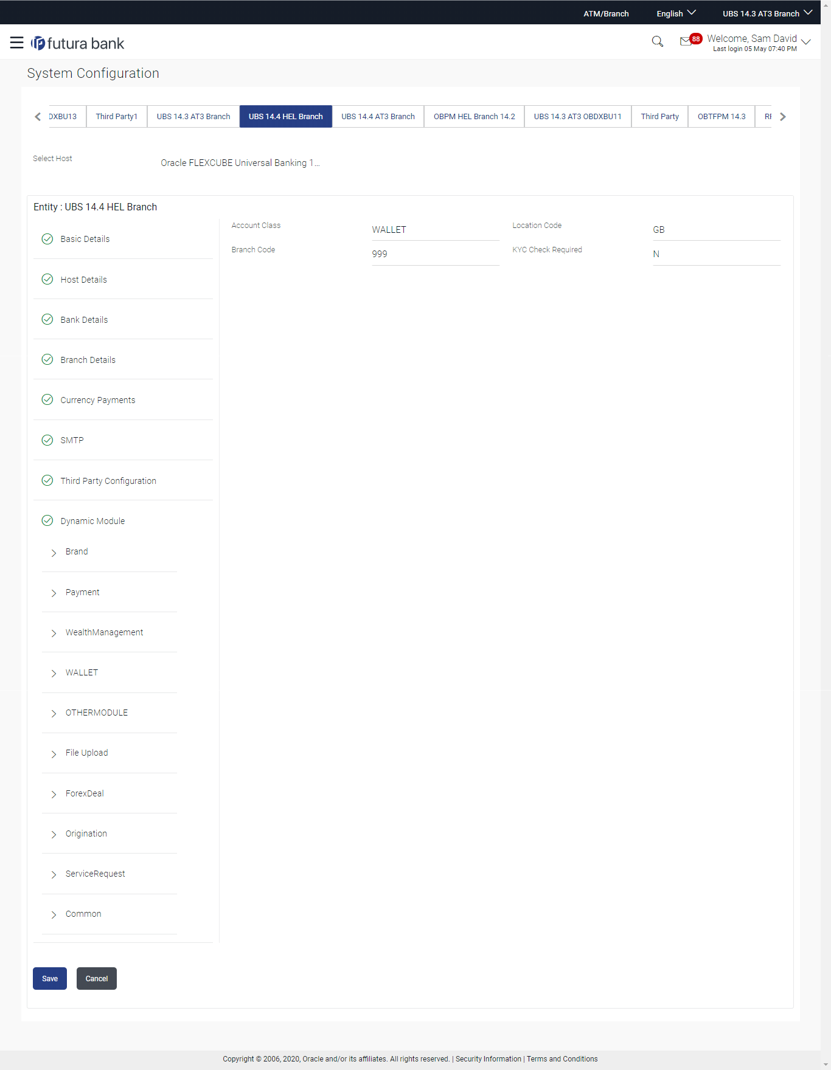This screenshot has height=1070, width=831.
Task: Click the Cancel button
Action: (x=97, y=978)
